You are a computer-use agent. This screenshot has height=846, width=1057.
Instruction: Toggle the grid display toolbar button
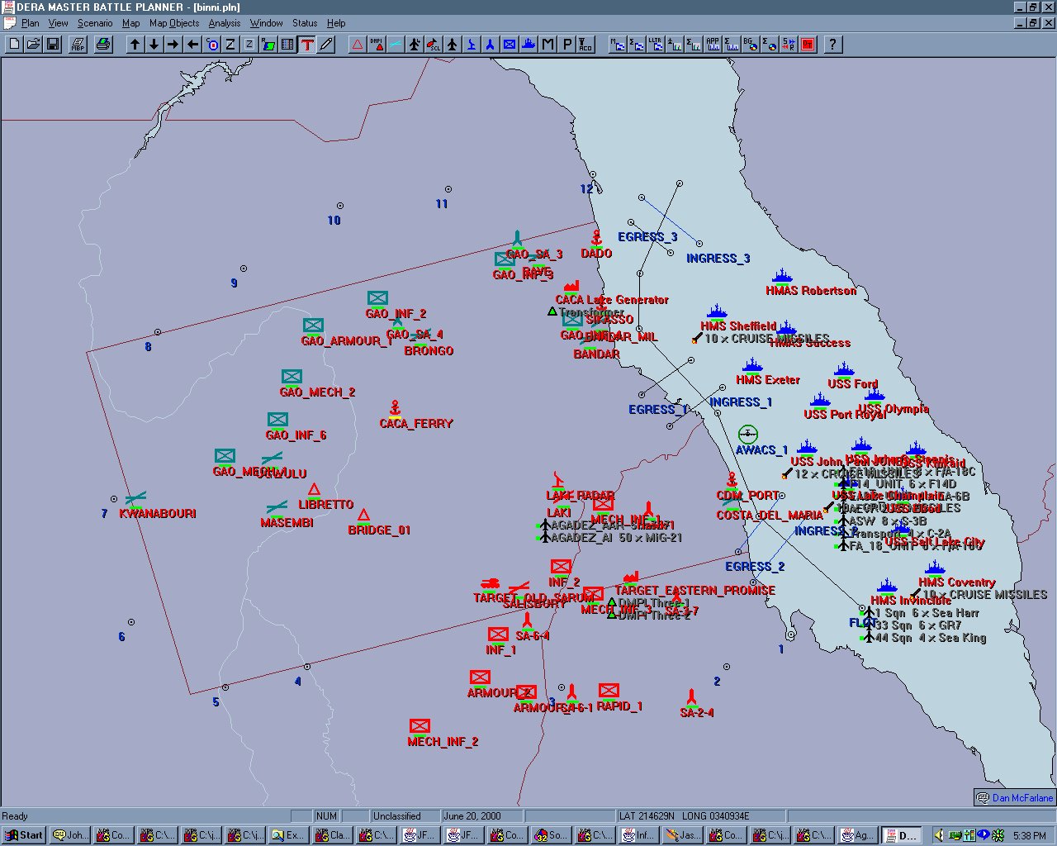(287, 45)
